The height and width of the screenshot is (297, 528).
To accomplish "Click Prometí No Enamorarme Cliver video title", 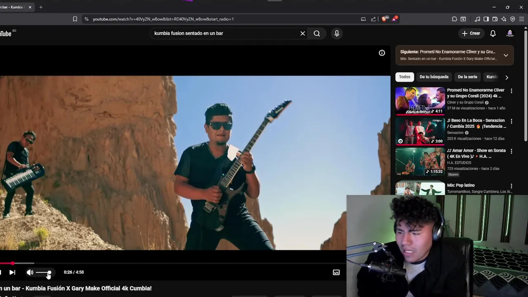I will (x=476, y=93).
